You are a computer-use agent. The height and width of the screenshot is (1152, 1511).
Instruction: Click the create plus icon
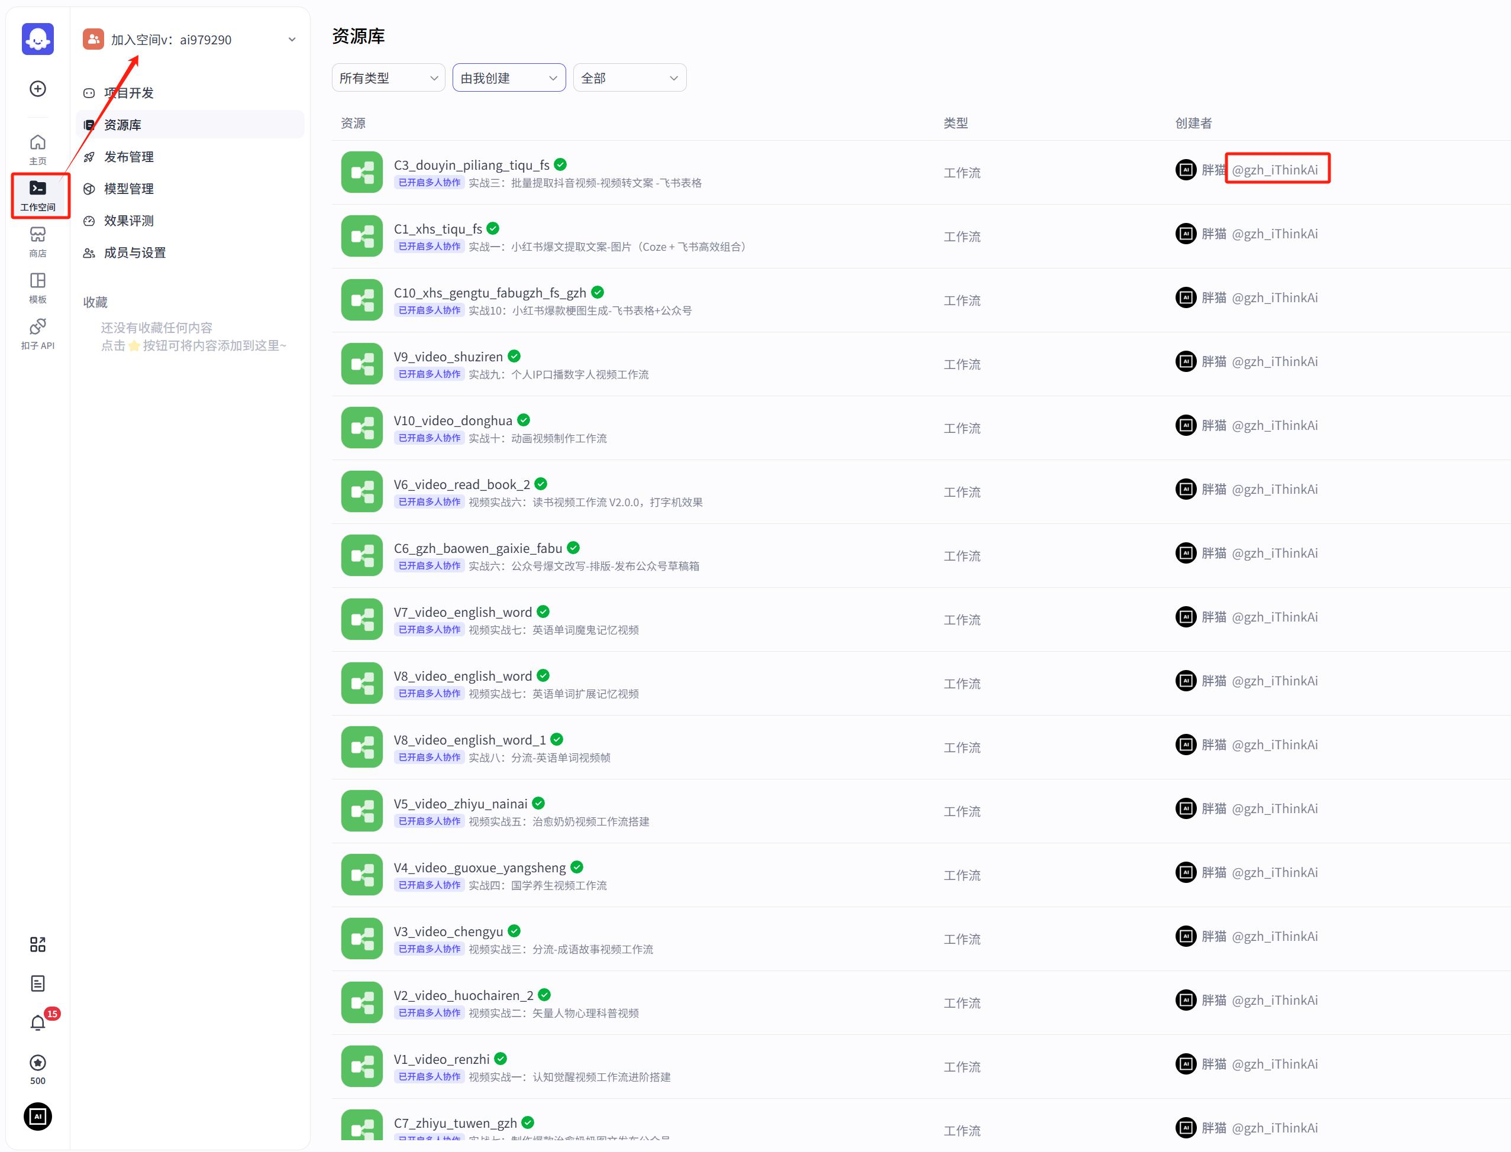click(x=38, y=89)
